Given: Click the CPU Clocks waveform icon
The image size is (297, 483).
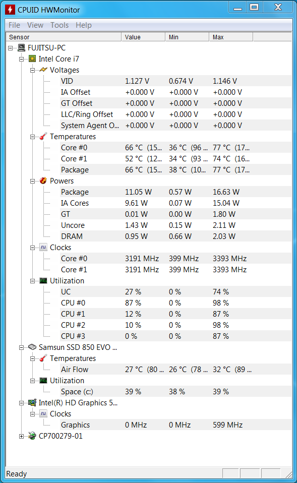Looking at the screenshot, I should coord(43,248).
